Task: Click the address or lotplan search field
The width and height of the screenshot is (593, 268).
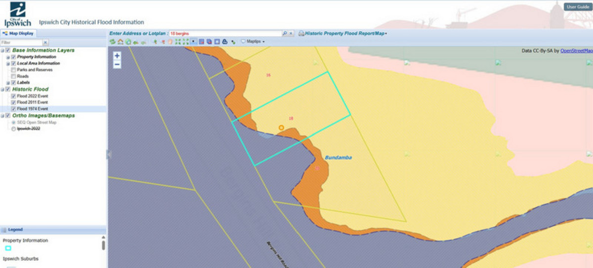Action: pyautogui.click(x=225, y=33)
